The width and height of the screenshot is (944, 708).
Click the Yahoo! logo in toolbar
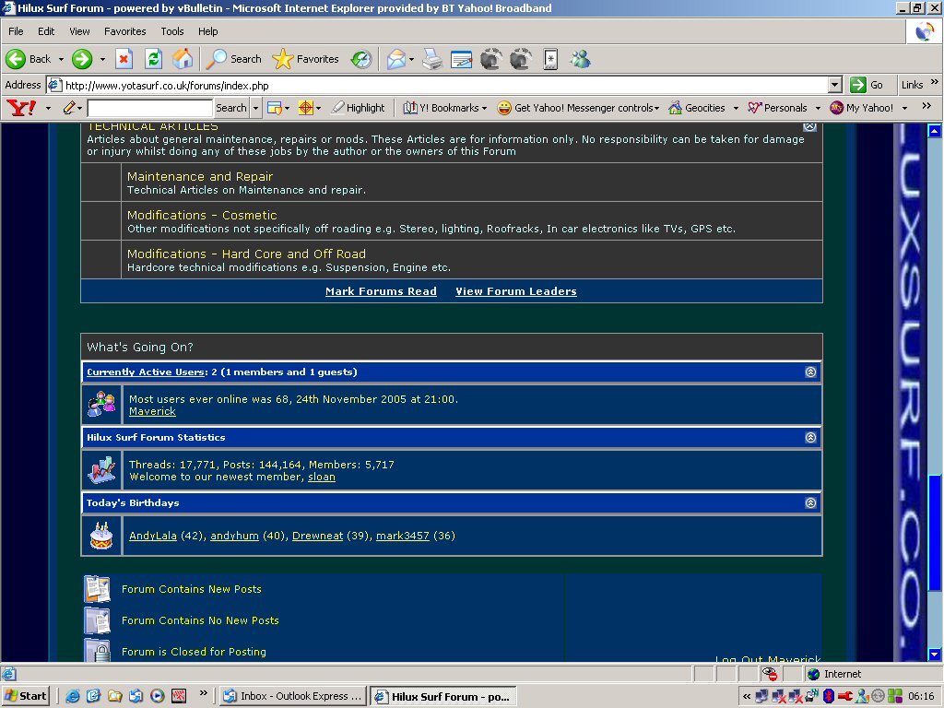(20, 108)
